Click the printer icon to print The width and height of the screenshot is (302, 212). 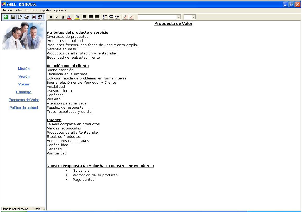coord(26,17)
